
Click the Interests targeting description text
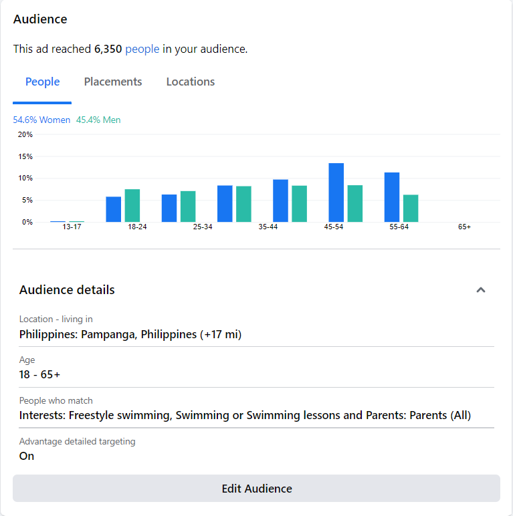[x=245, y=415]
